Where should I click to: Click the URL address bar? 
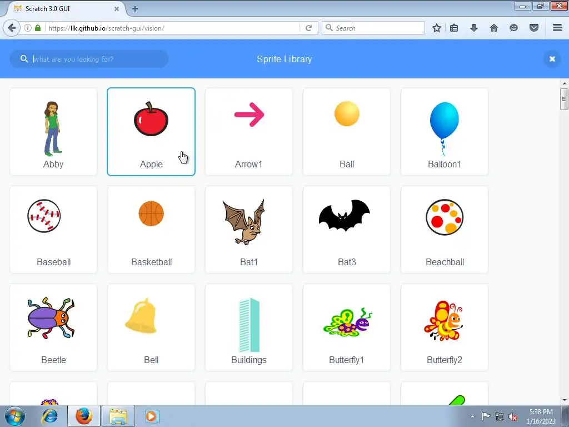click(x=172, y=28)
